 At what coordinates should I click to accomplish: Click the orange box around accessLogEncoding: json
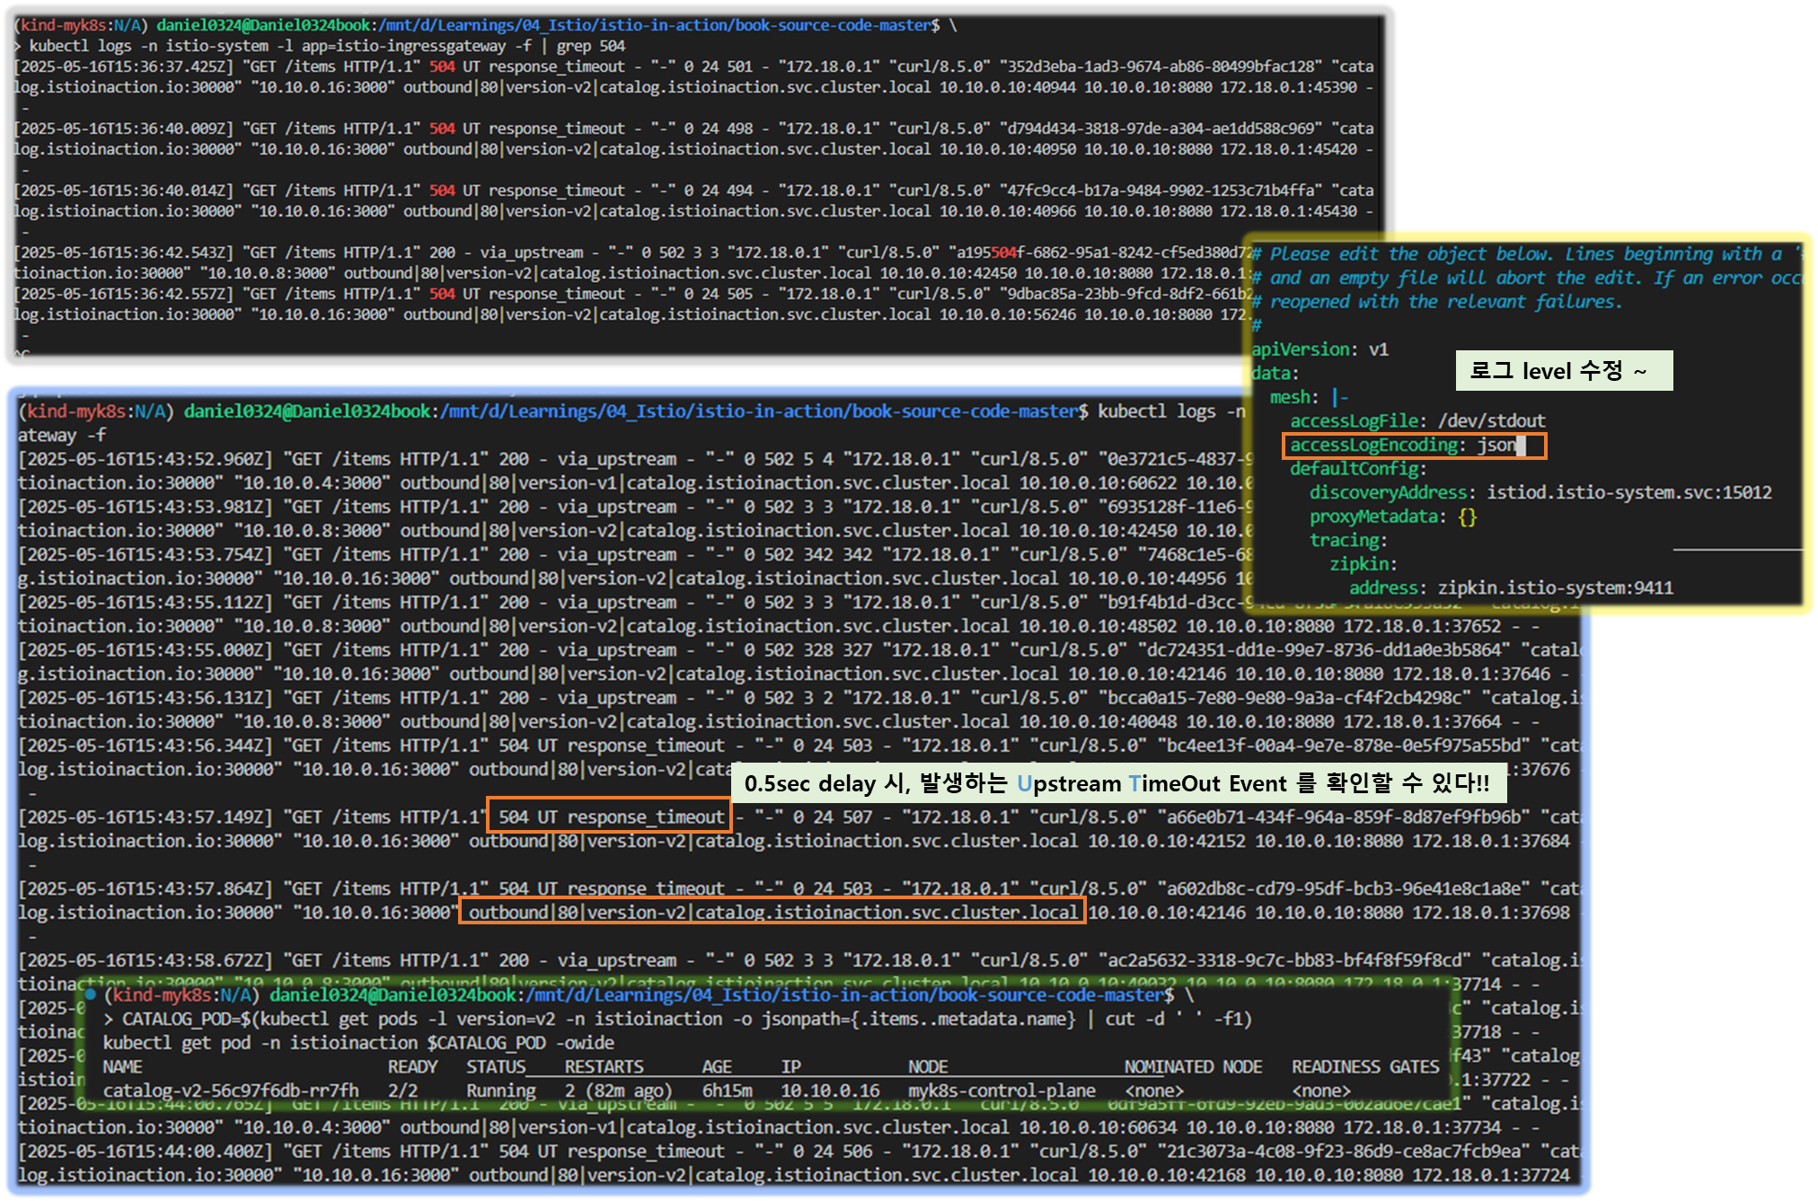[1414, 446]
